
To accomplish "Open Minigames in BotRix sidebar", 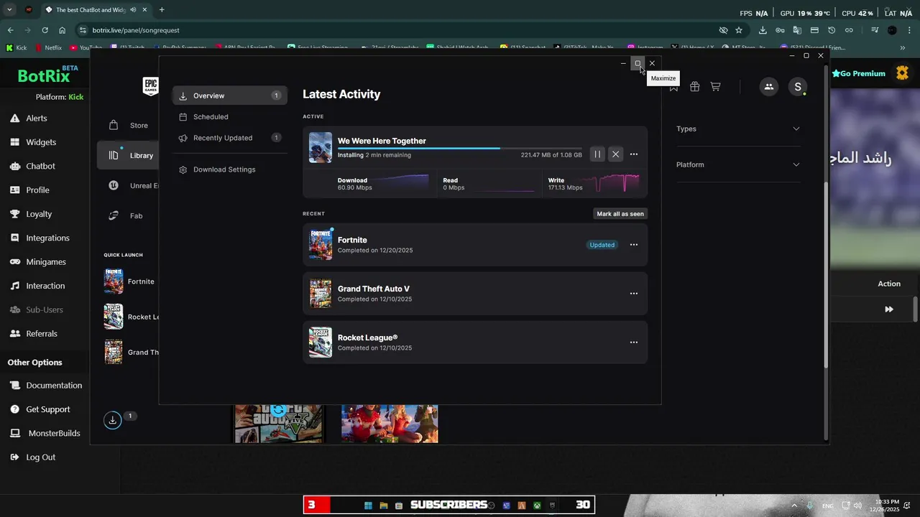I will point(46,262).
